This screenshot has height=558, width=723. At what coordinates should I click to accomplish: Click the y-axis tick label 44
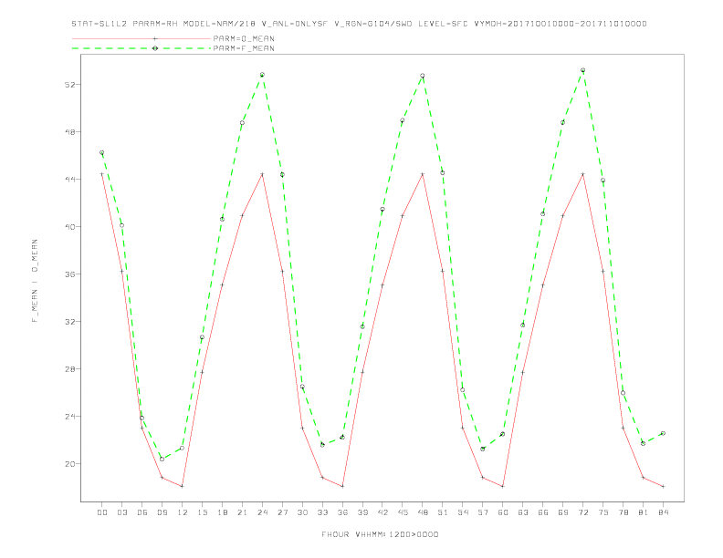click(x=70, y=180)
